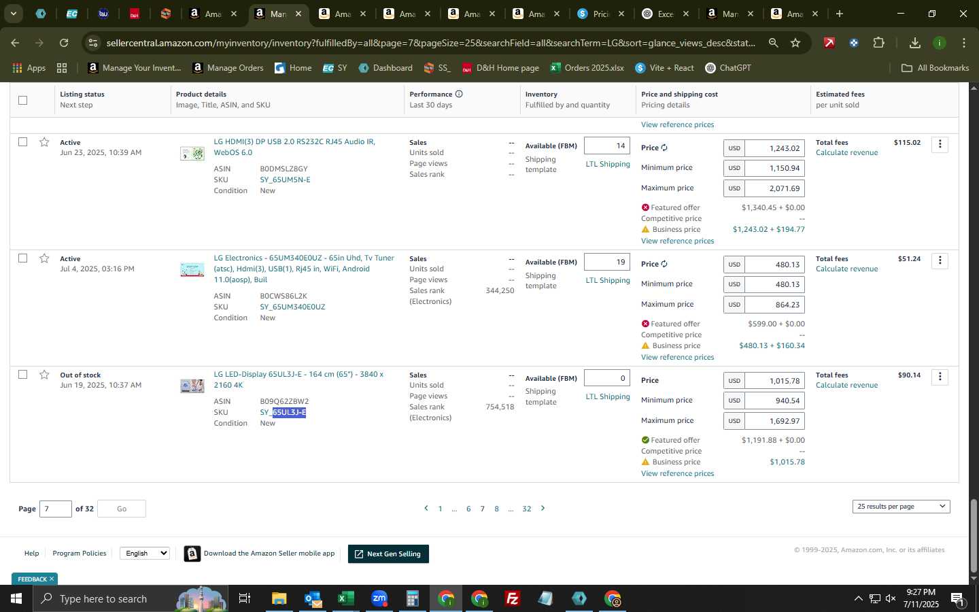Open the Apps grid in bookmarks bar
Screen dimensions: 979x612
pyautogui.click(x=62, y=68)
